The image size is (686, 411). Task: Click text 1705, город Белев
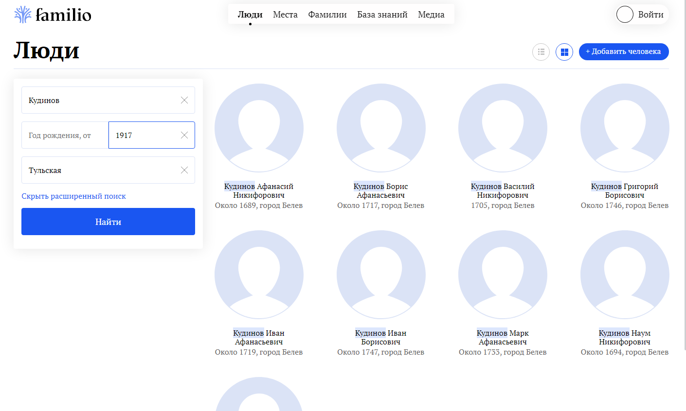point(503,205)
